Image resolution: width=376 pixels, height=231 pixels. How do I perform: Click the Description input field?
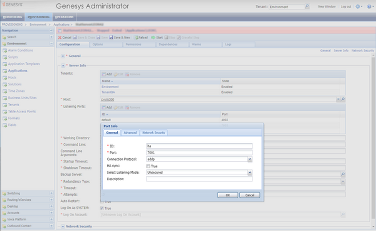tap(199, 179)
